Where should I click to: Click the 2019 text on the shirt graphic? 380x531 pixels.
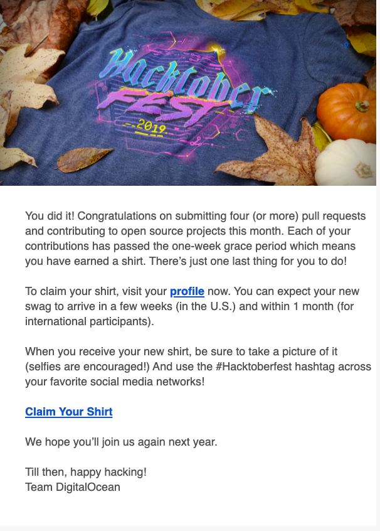click(x=151, y=127)
